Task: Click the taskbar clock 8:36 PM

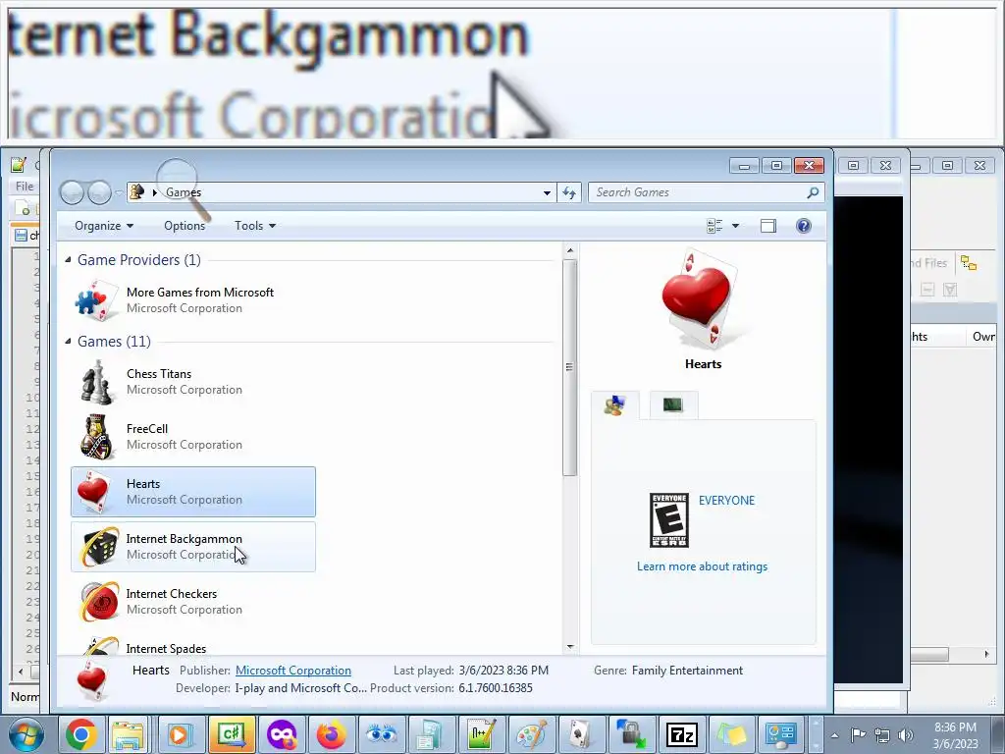Action: [955, 727]
